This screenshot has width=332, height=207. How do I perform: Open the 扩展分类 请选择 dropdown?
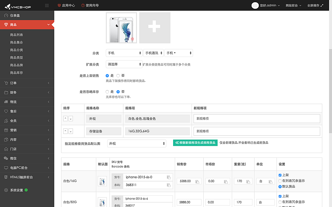[124, 64]
